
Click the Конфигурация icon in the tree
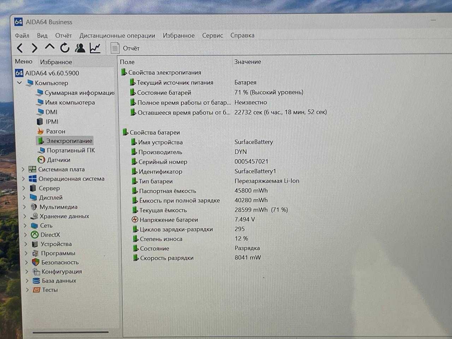36,272
